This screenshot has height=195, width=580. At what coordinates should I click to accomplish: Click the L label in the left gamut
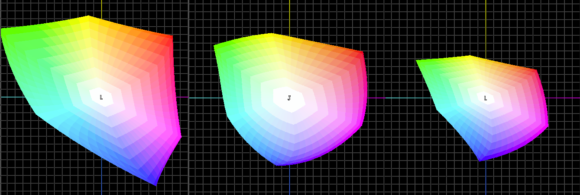(x=101, y=97)
